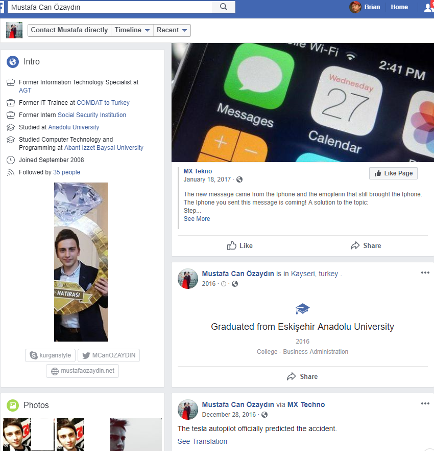Click Graduated from Eskişehir Anadolu University title
Screen dimensions: 434x451
click(302, 327)
